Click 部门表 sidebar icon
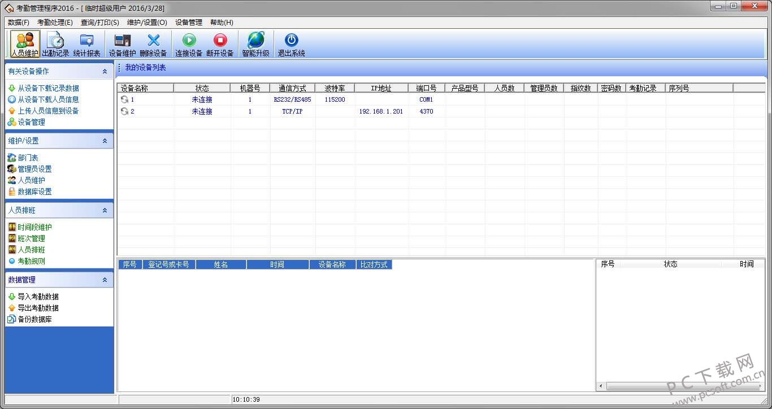The image size is (772, 409). (x=12, y=158)
